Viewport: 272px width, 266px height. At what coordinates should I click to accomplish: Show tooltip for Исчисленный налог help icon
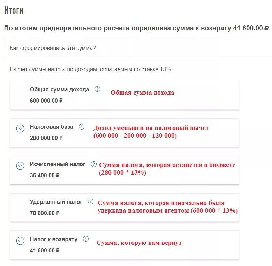pyautogui.click(x=94, y=164)
